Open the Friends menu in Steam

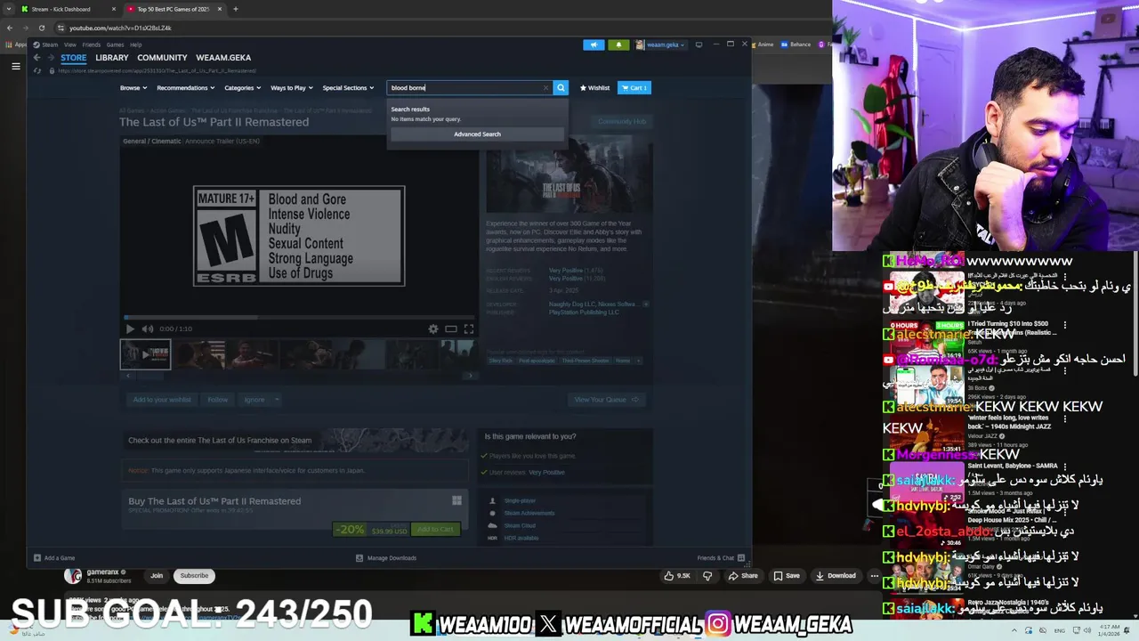[x=92, y=45]
